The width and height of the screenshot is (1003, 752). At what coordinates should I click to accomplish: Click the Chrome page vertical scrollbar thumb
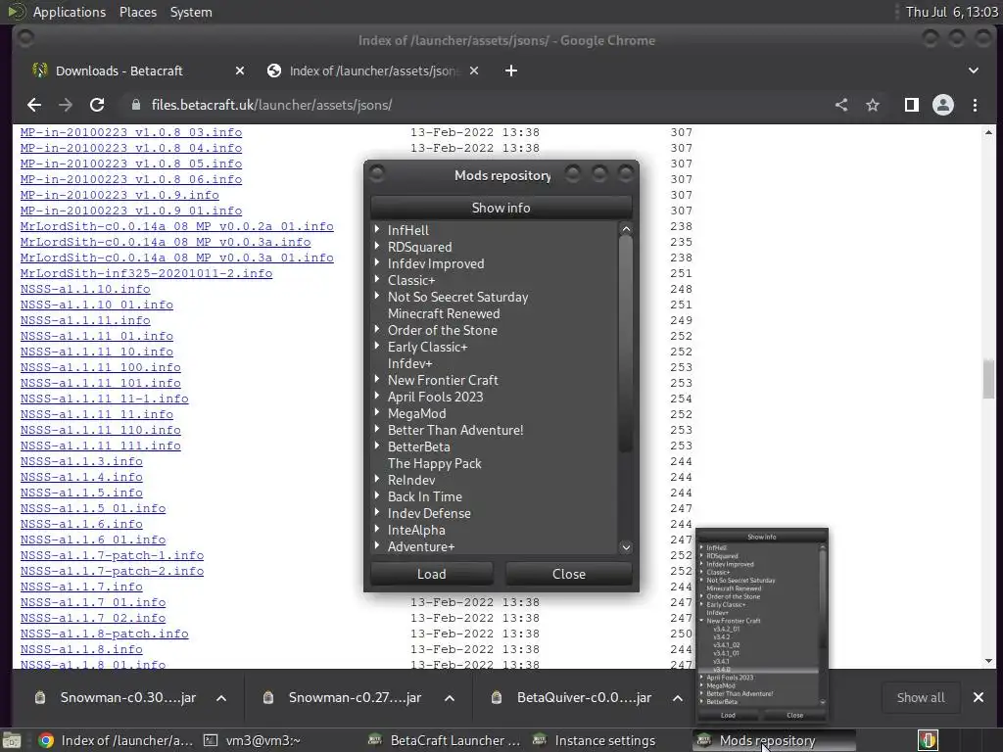pos(989,379)
